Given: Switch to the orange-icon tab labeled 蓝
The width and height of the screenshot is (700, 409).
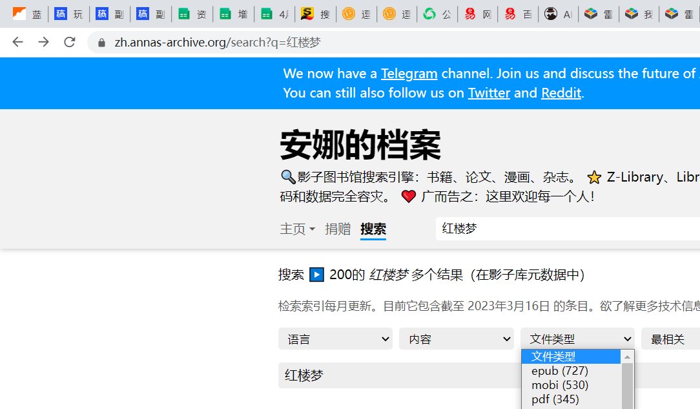Looking at the screenshot, I should [27, 14].
